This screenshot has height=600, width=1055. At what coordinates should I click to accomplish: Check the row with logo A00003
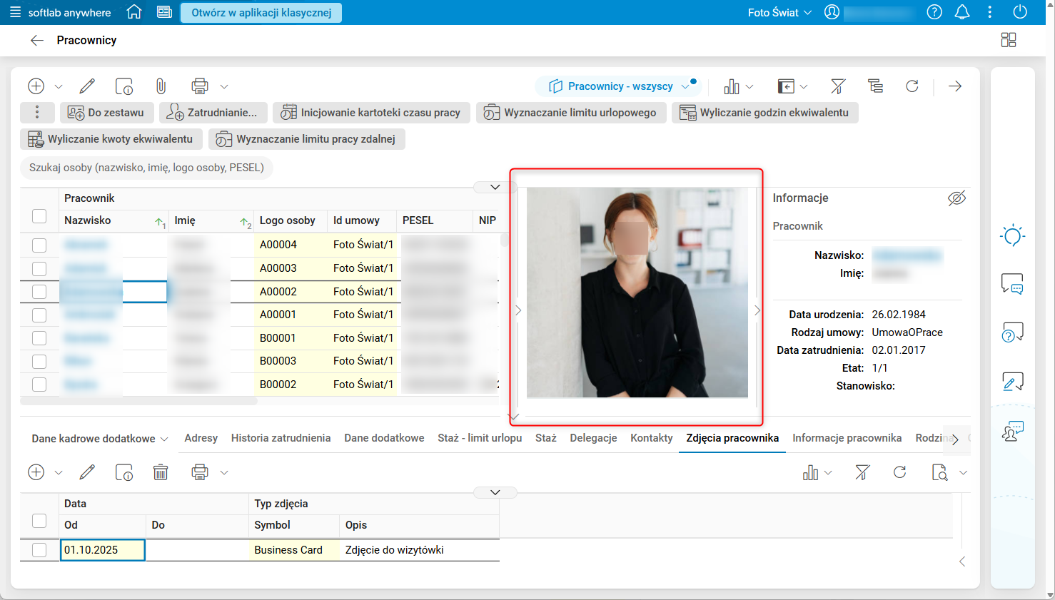point(39,268)
